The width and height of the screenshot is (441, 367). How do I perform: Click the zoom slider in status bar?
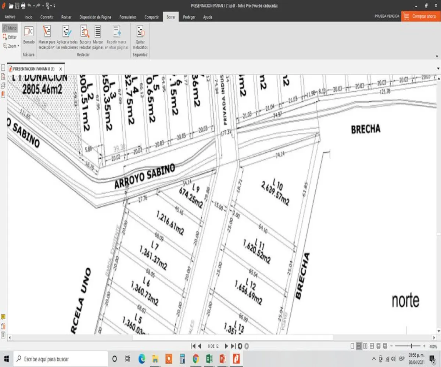coord(411,346)
